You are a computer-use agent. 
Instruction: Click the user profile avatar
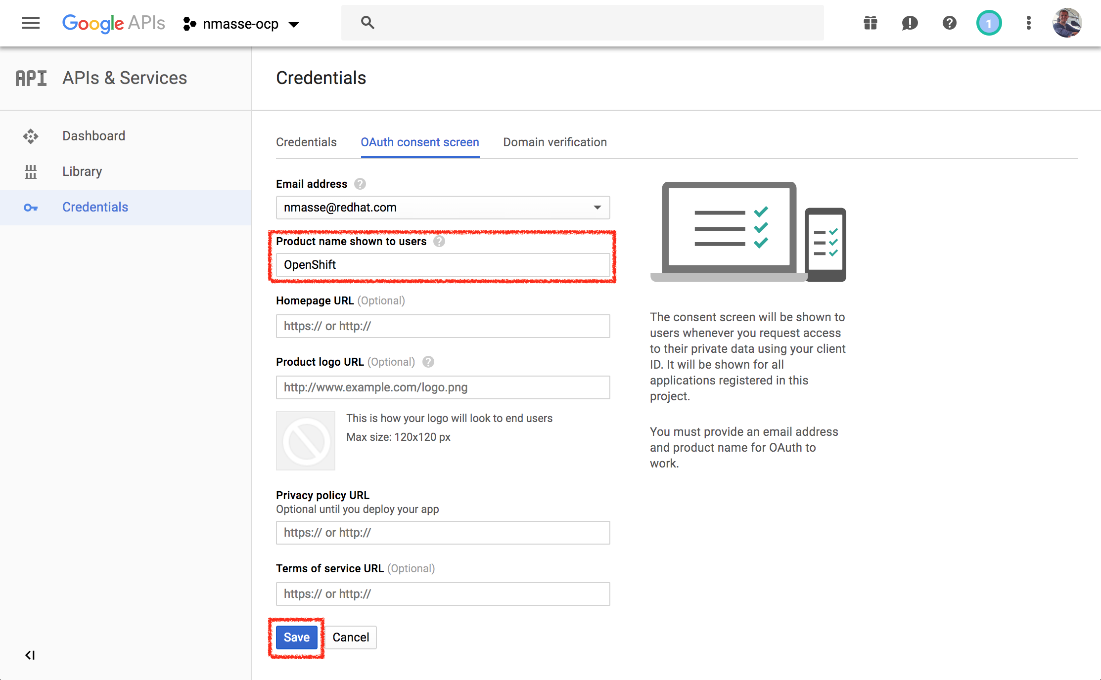1067,23
